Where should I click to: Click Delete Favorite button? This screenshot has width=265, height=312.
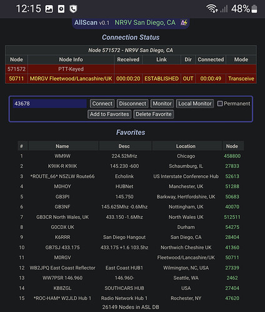[154, 114]
